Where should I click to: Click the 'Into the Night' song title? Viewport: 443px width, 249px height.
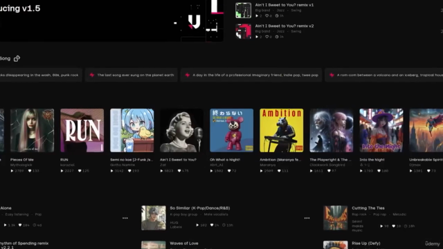[x=372, y=160]
